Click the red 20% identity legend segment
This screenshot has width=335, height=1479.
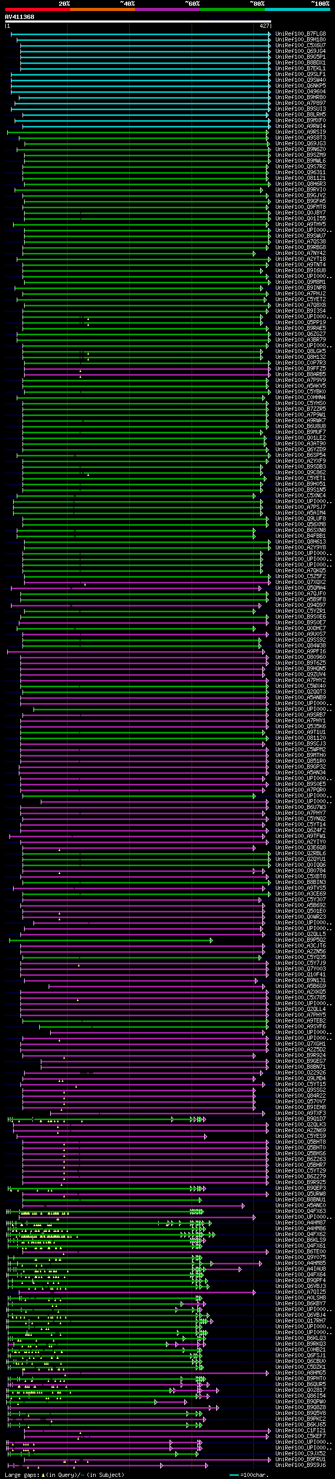(38, 9)
